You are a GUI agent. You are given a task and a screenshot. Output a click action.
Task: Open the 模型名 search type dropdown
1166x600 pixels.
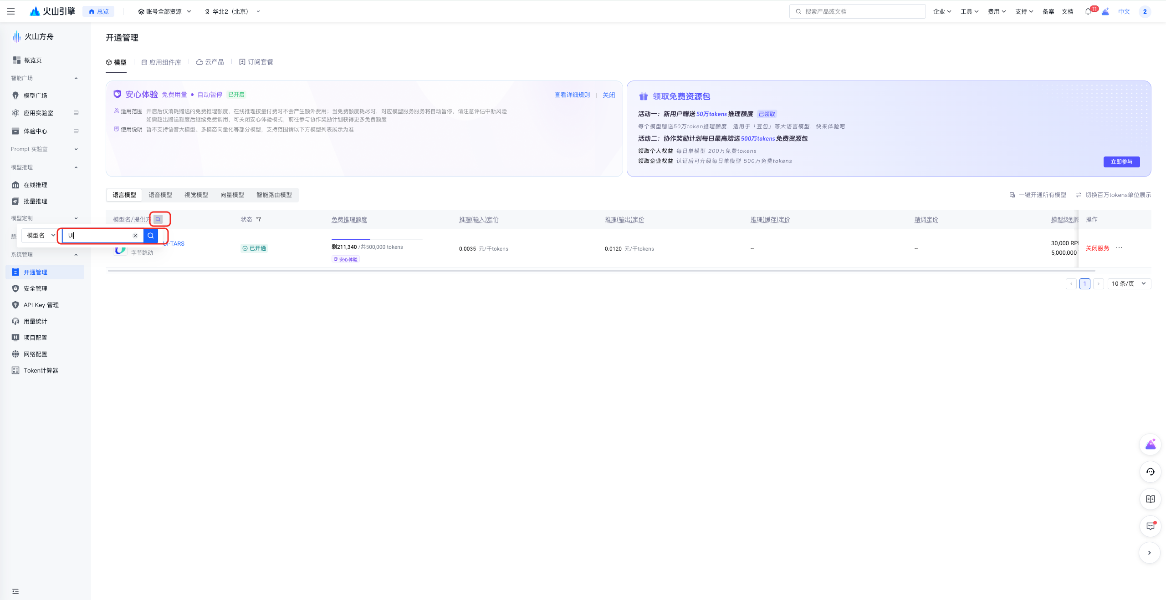[40, 236]
